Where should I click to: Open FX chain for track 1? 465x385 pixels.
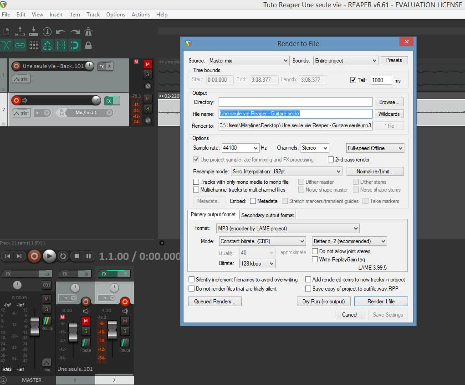click(102, 67)
